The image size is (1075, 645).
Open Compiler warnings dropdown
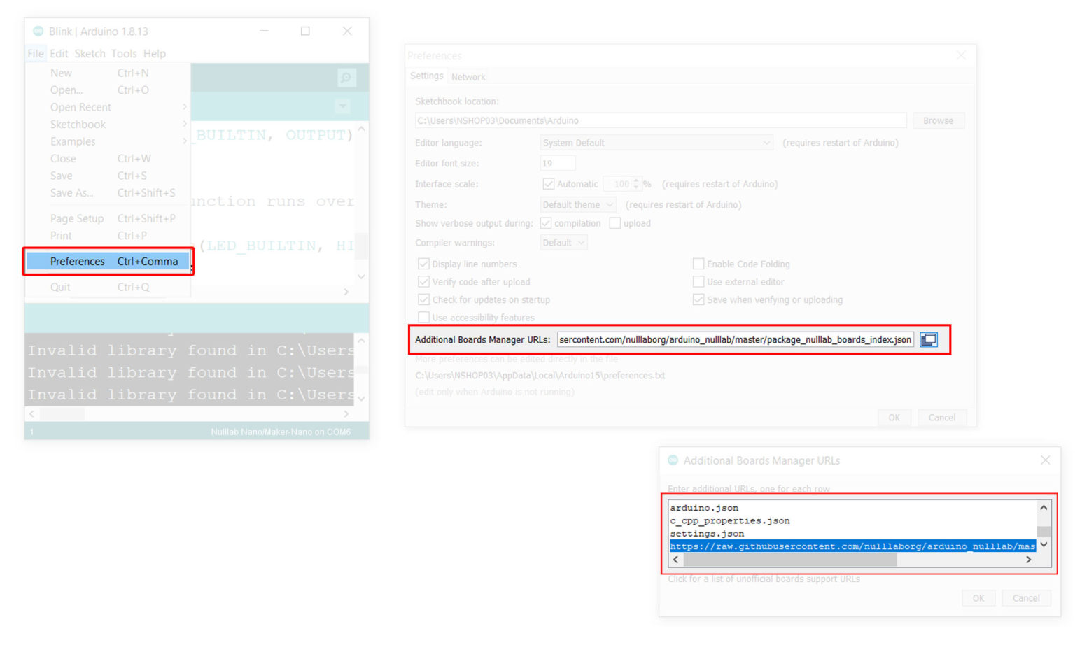point(563,243)
